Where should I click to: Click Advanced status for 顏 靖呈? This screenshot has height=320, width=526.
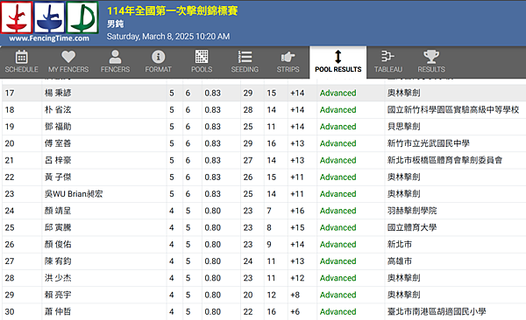pos(338,211)
